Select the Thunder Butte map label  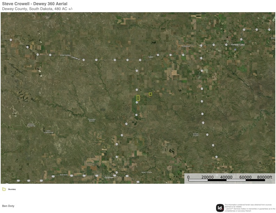pyautogui.click(x=92, y=120)
